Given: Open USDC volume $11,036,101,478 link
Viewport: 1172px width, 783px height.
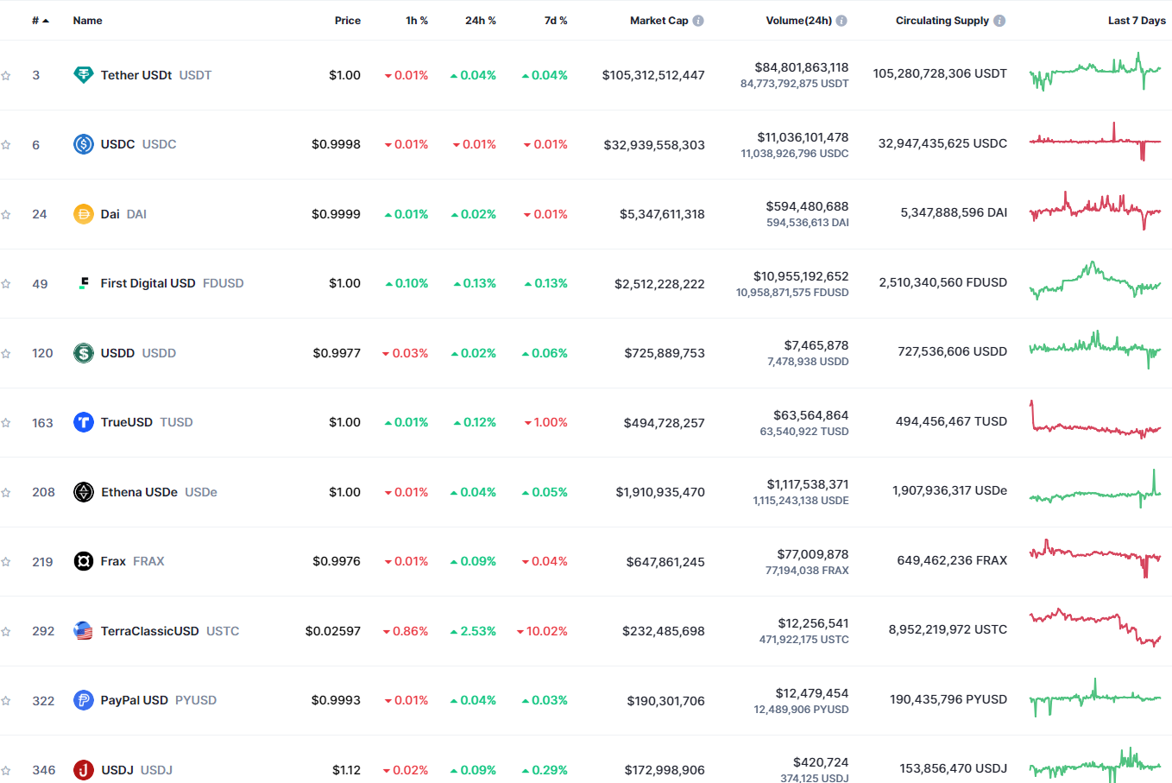Looking at the screenshot, I should click(803, 137).
